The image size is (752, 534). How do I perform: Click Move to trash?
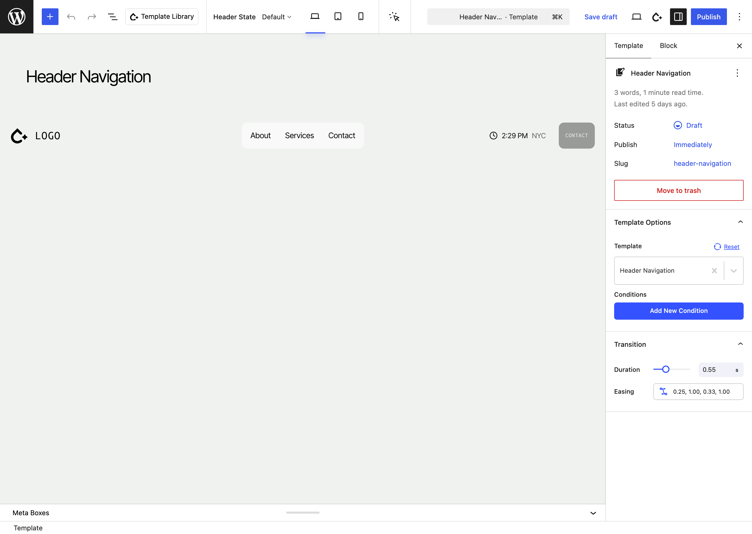coord(679,190)
